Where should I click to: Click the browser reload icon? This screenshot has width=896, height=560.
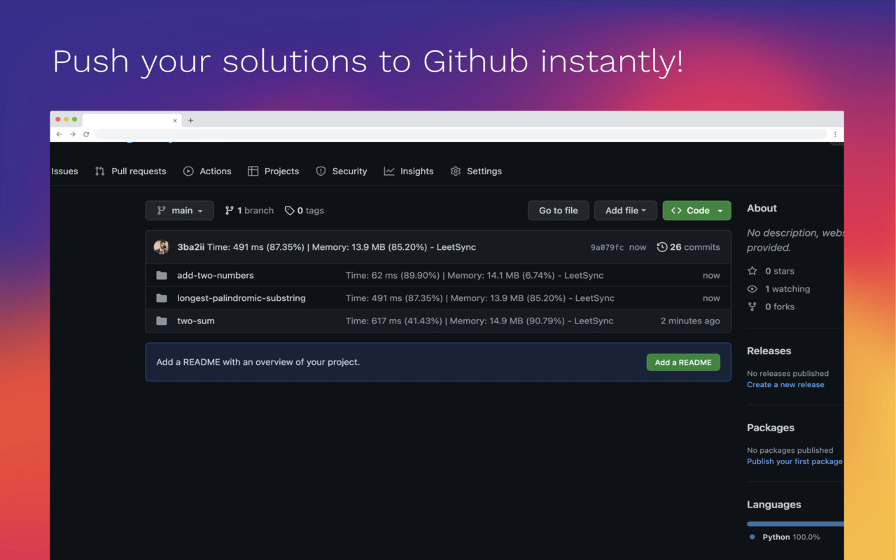[86, 134]
